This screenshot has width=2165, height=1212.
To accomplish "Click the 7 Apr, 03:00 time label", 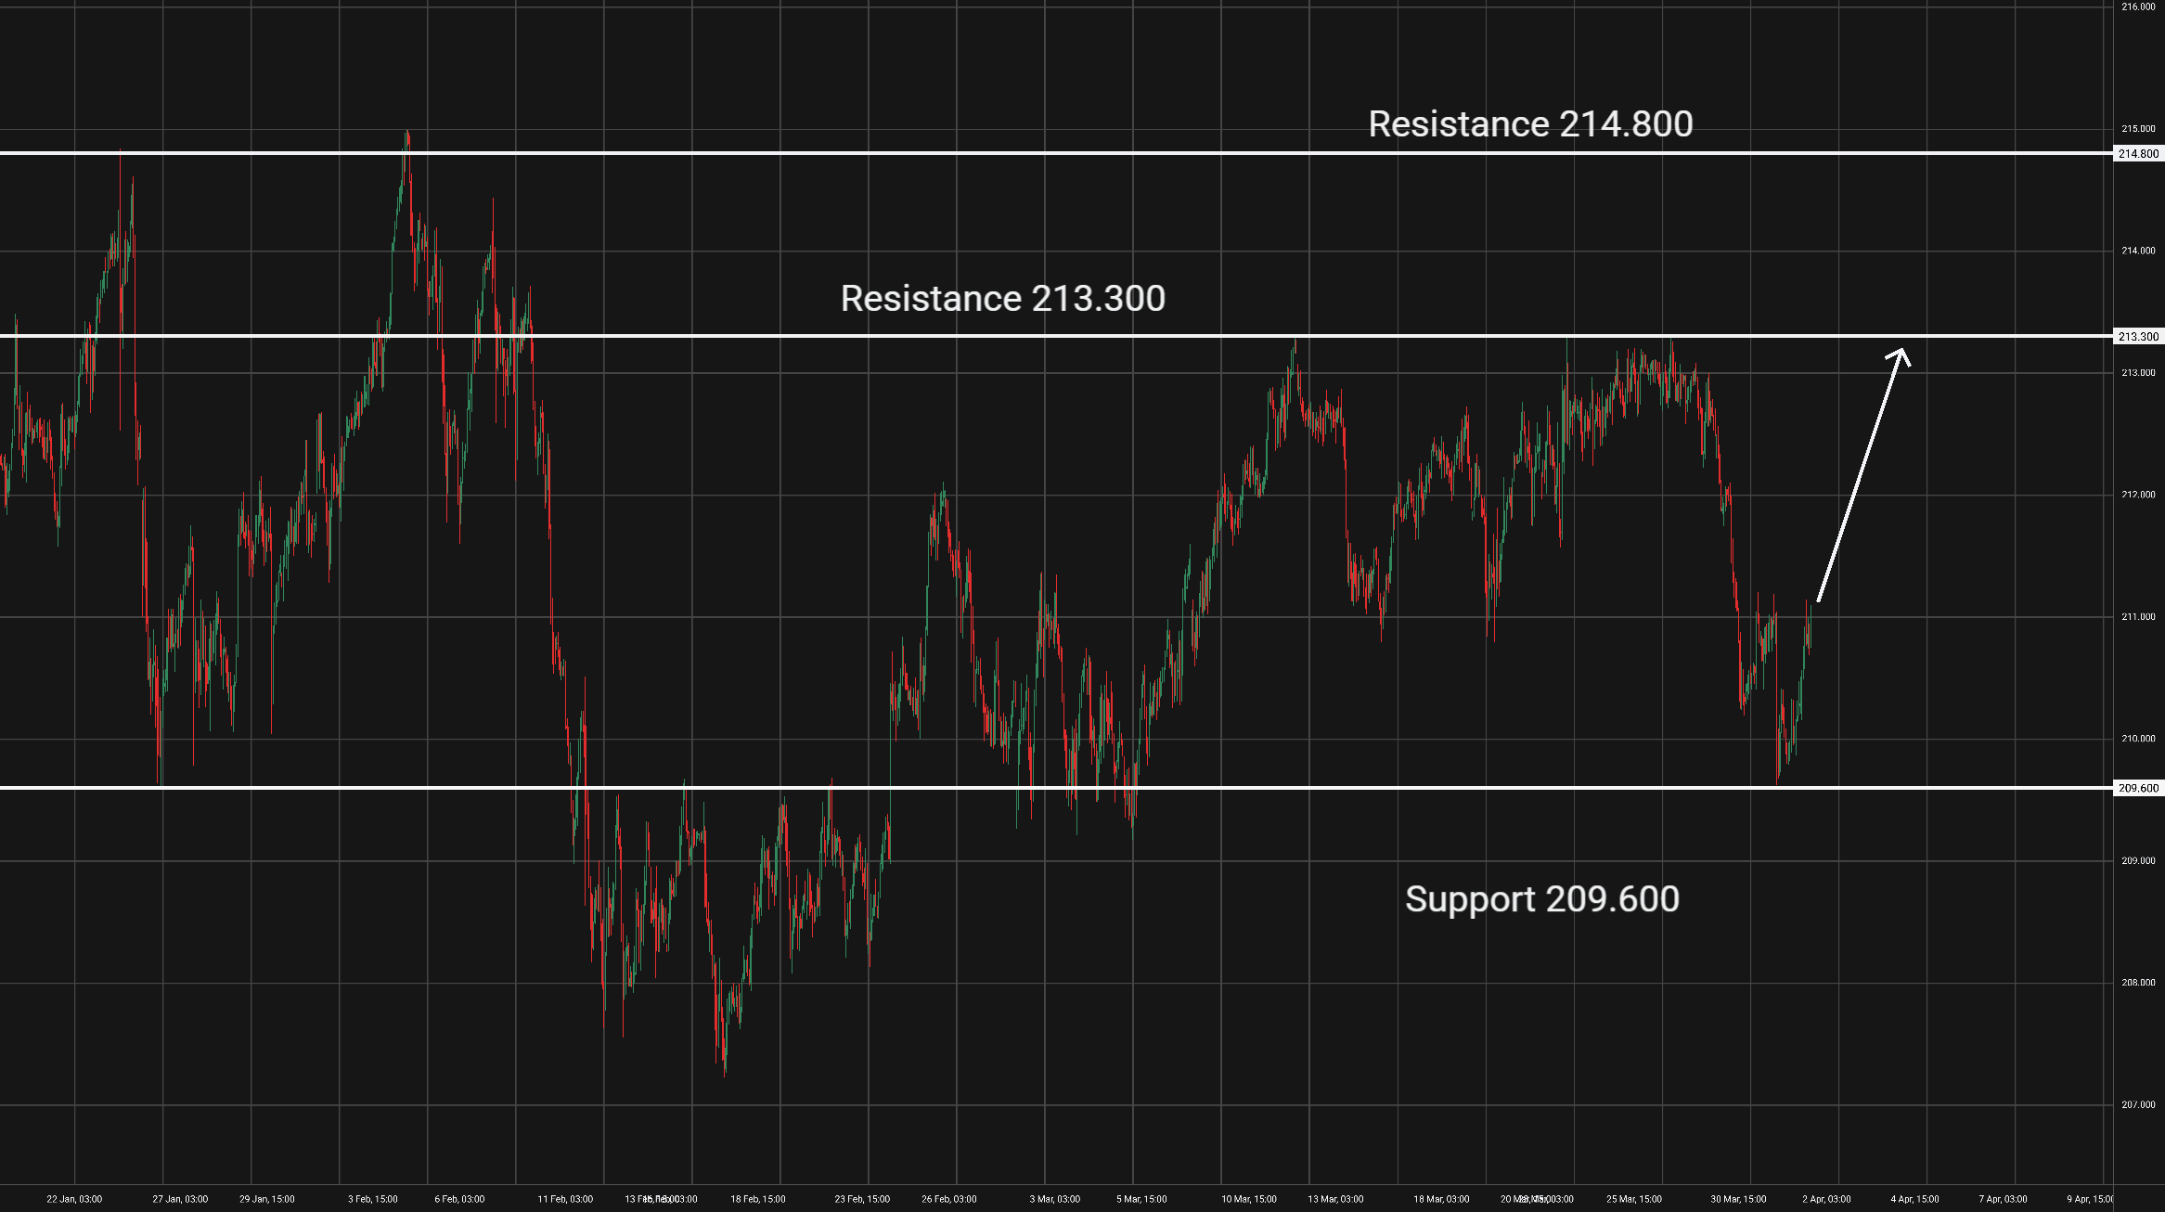I will (x=2003, y=1199).
